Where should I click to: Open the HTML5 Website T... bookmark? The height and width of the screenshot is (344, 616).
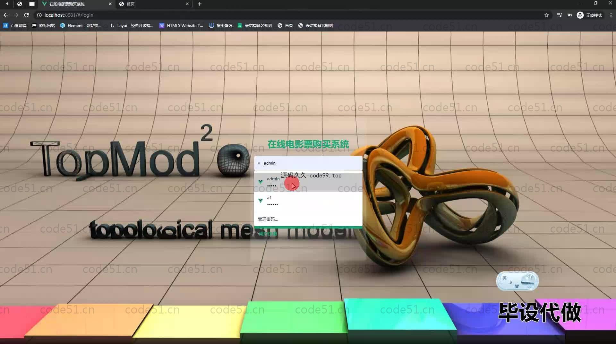click(181, 25)
